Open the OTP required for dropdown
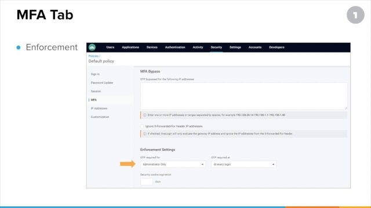Image resolution: width=371 pixels, height=208 pixels. [x=173, y=164]
